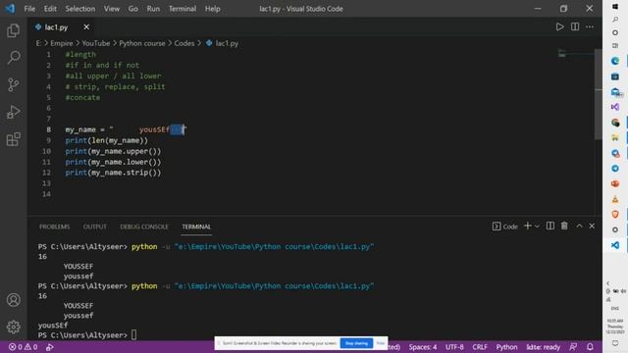Click lac1.py in the breadcrumb path

(x=227, y=43)
